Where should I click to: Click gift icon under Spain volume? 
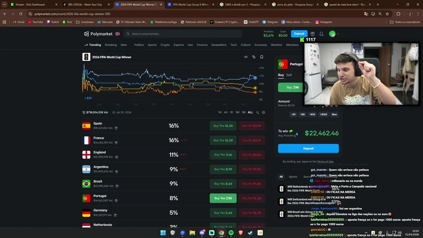pyautogui.click(x=116, y=128)
